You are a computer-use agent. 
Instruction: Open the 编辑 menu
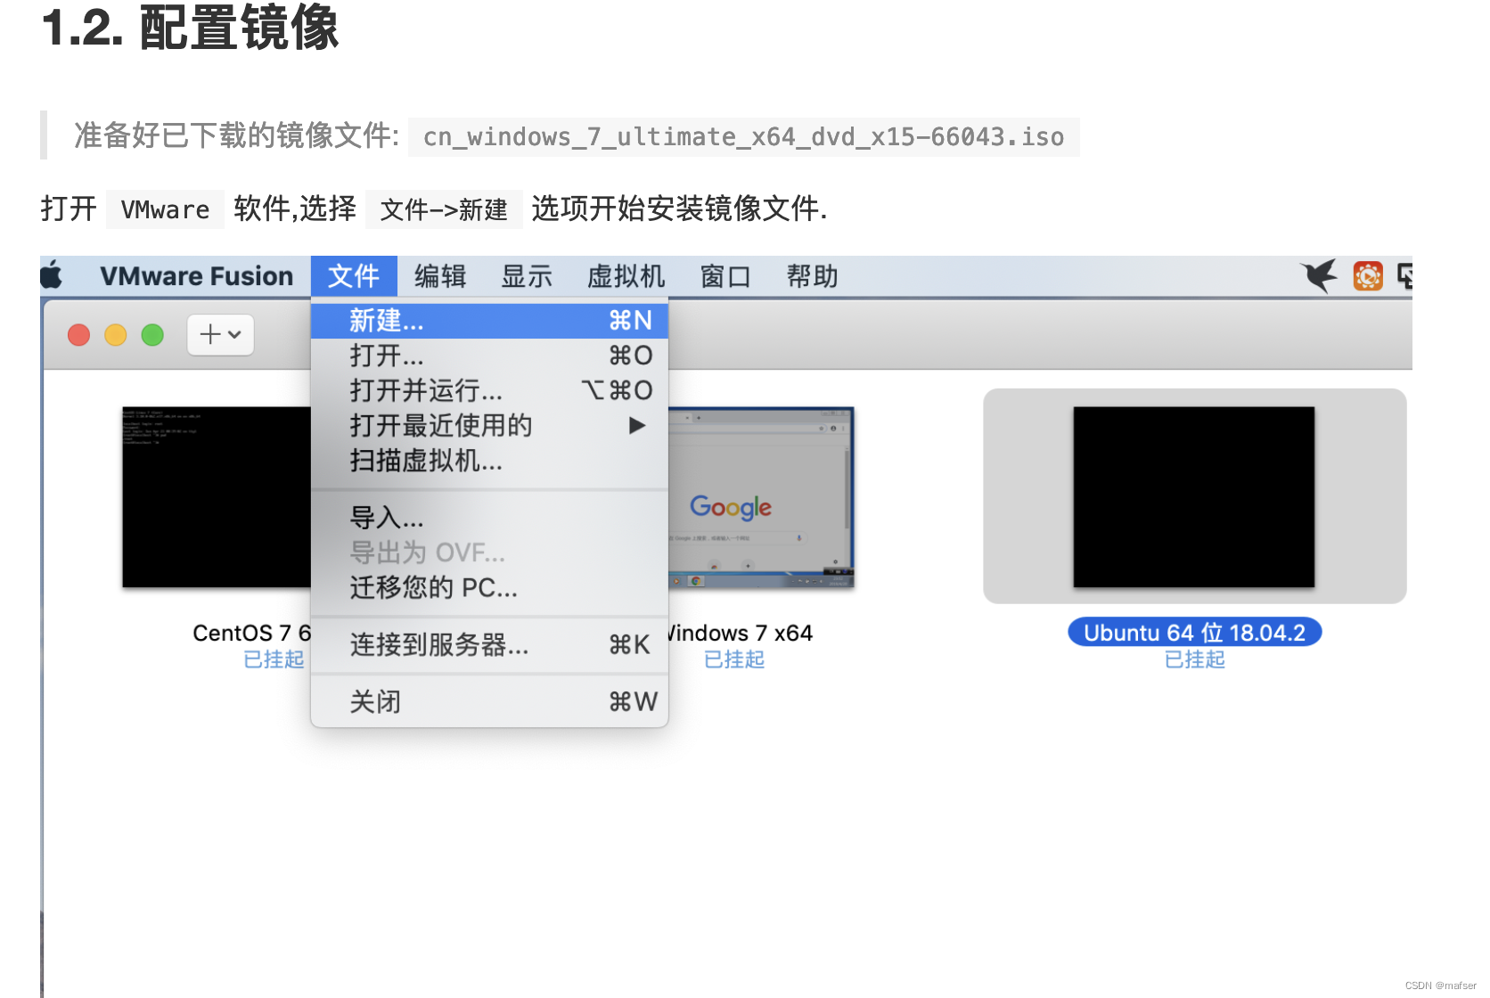(x=440, y=276)
